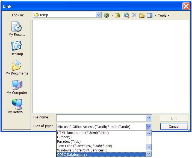Select Text Files file type

(x=101, y=146)
